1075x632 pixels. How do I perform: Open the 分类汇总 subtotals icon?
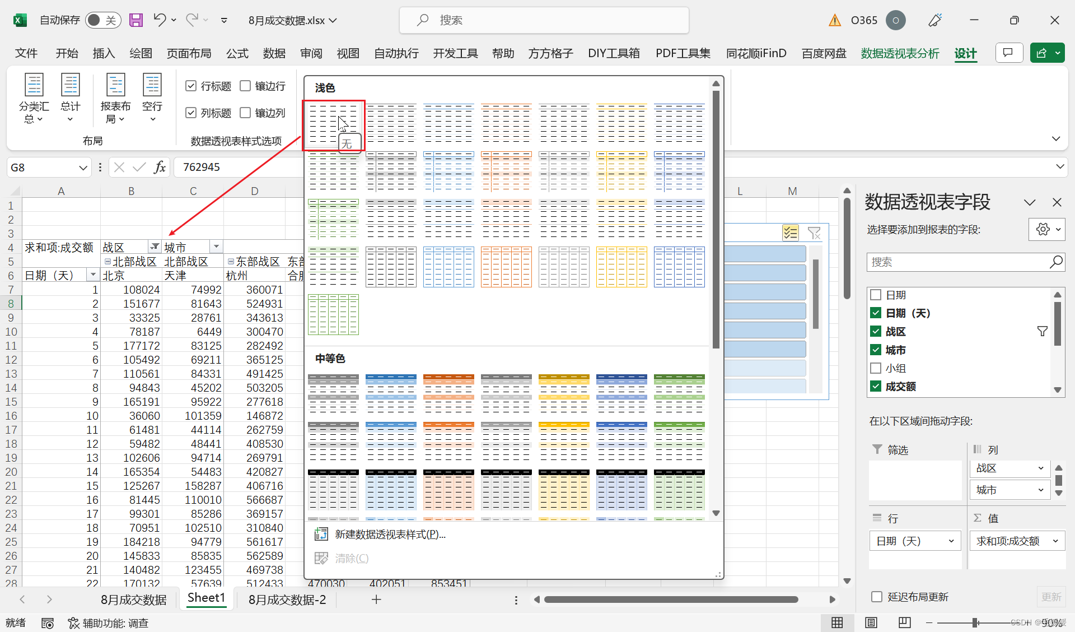click(x=34, y=99)
